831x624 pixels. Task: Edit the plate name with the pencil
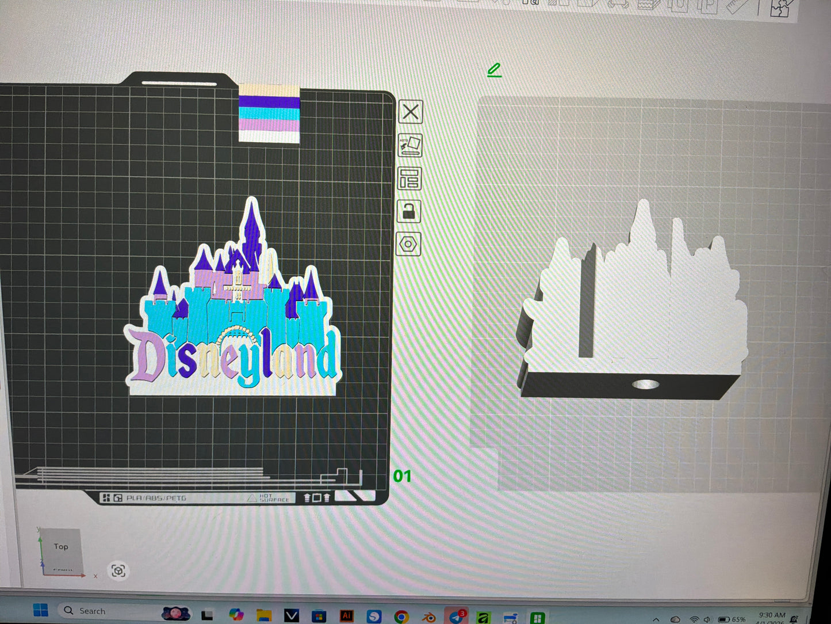[x=494, y=70]
